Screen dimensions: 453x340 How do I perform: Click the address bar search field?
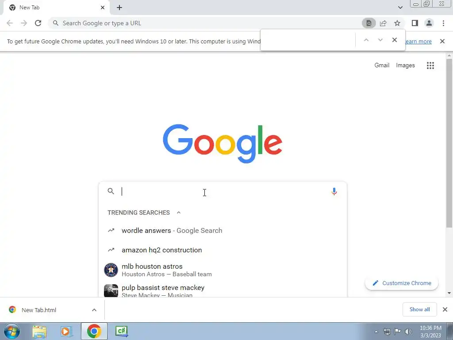204,23
